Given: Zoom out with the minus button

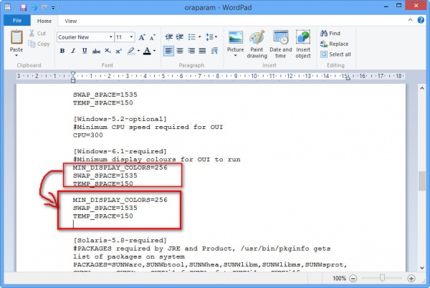Looking at the screenshot, I should pos(353,279).
